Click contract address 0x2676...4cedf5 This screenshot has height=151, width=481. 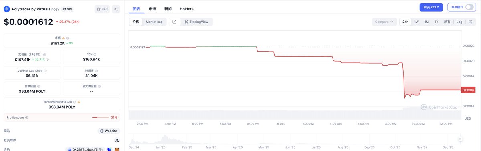click(x=85, y=149)
